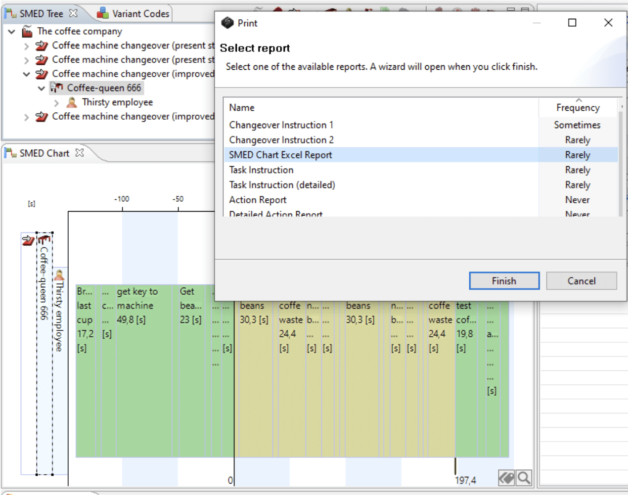Click the SMED Tree tab icon

click(10, 13)
